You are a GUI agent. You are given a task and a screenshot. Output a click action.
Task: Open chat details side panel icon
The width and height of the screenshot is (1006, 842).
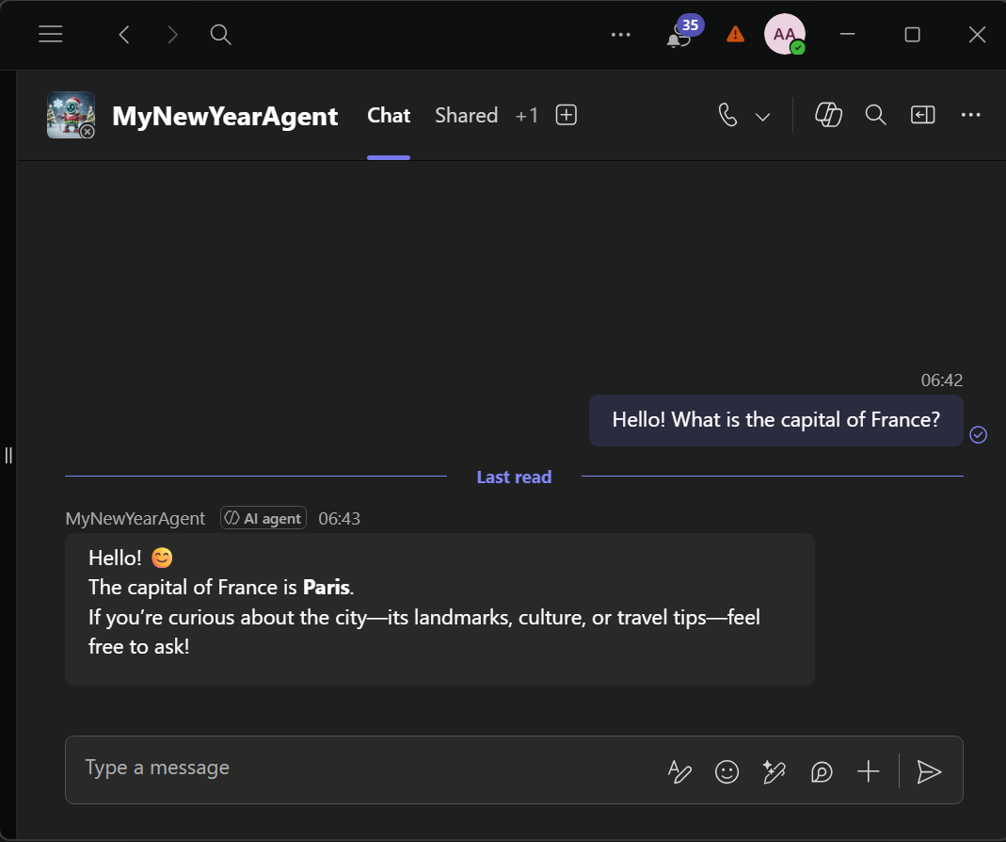tap(923, 115)
